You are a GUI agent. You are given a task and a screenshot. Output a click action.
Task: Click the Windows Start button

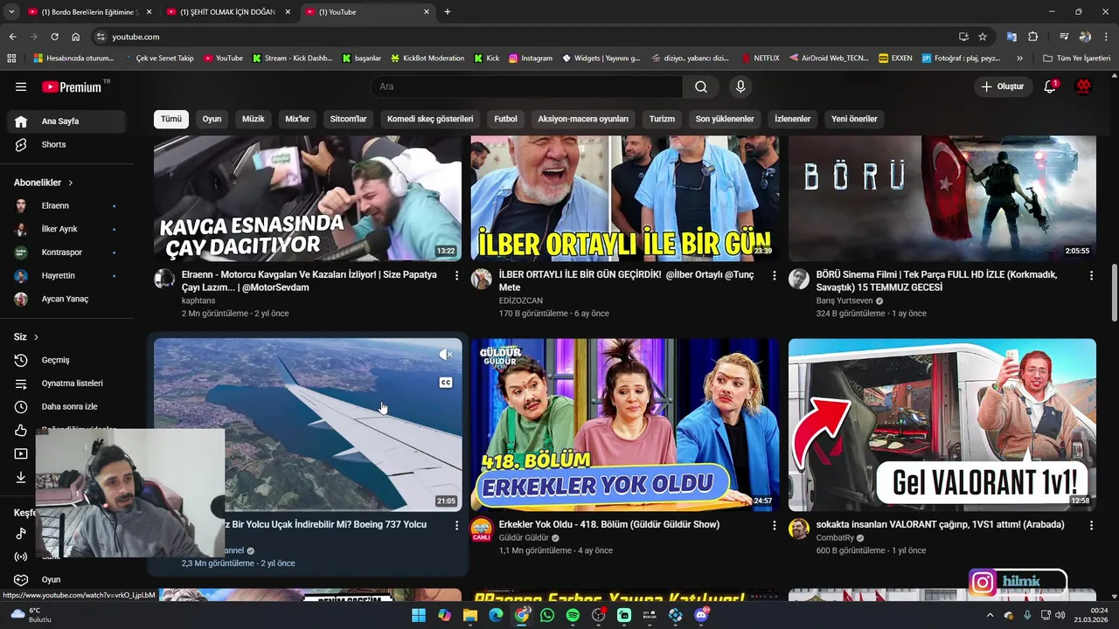[419, 615]
